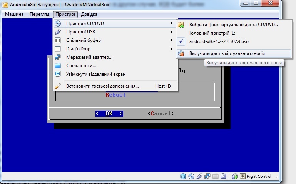Click the Right Control host key label
This screenshot has width=296, height=184.
(259, 176)
